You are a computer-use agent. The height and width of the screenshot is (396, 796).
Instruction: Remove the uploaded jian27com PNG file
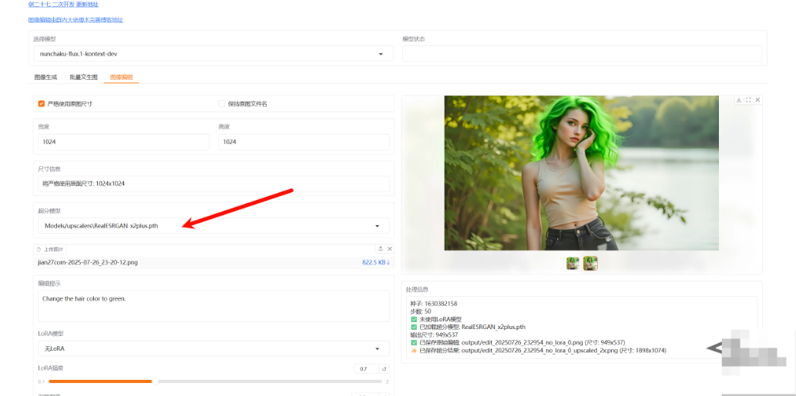tap(390, 248)
